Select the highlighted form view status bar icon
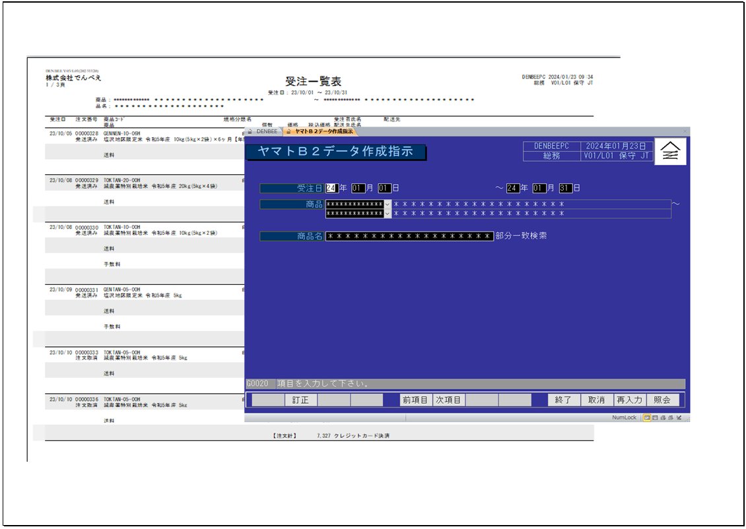This screenshot has height=529, width=746. tap(647, 418)
